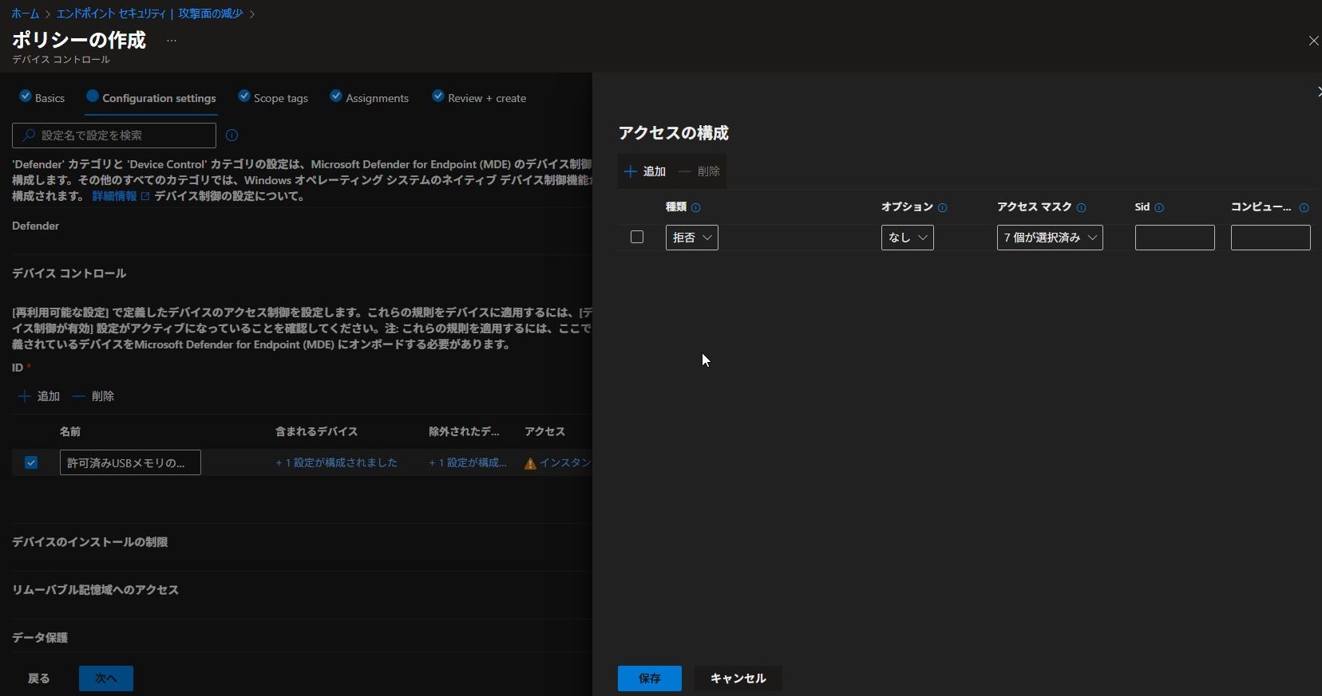
Task: Click the info icon next to Sid
Action: pyautogui.click(x=1159, y=208)
